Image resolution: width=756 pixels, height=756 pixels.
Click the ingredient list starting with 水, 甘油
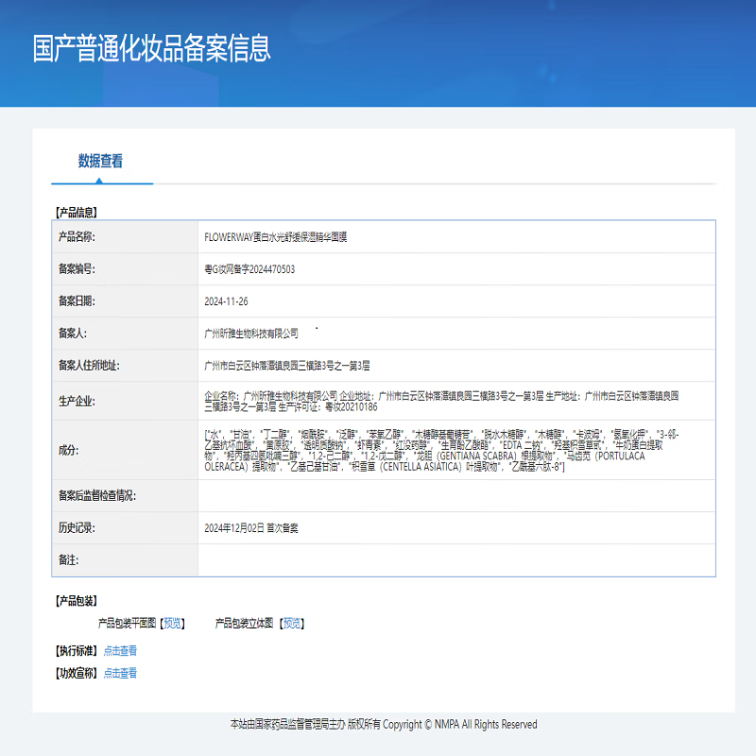click(441, 451)
